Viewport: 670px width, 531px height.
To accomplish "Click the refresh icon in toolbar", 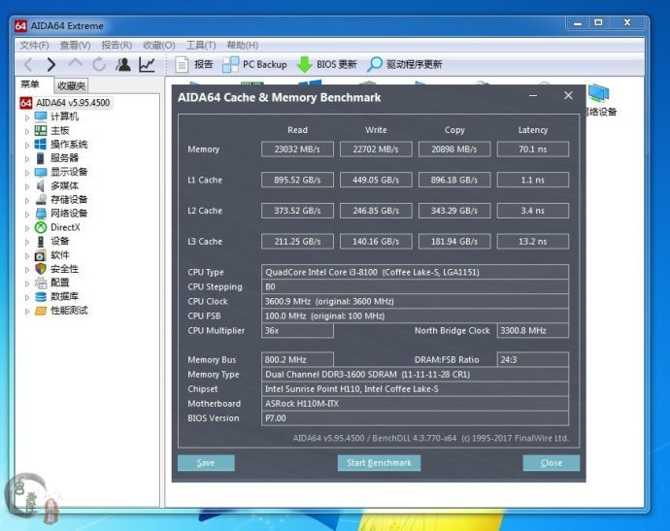I will pos(99,64).
